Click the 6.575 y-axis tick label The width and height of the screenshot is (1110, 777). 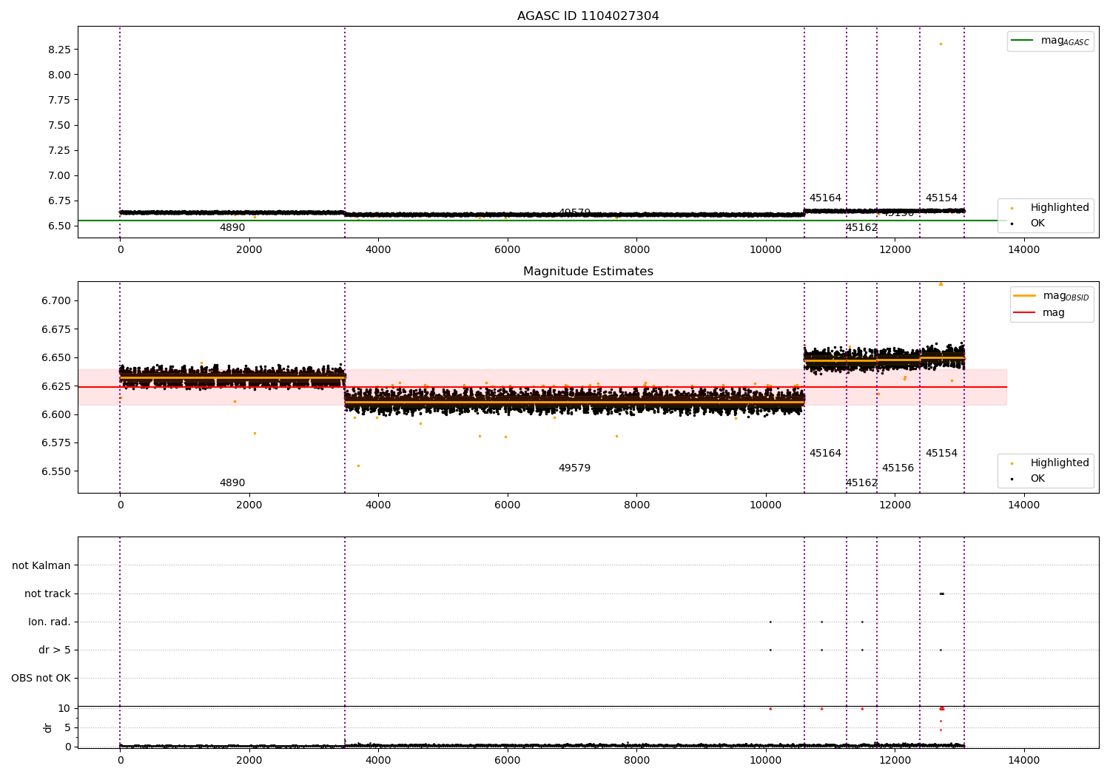click(x=56, y=443)
